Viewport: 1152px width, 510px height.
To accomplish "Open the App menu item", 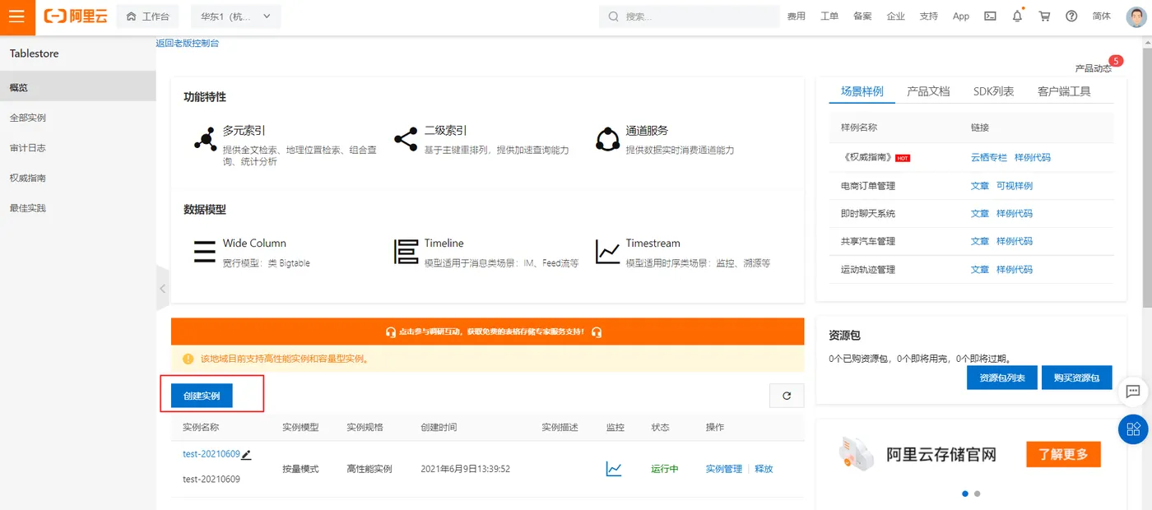I will [x=961, y=16].
